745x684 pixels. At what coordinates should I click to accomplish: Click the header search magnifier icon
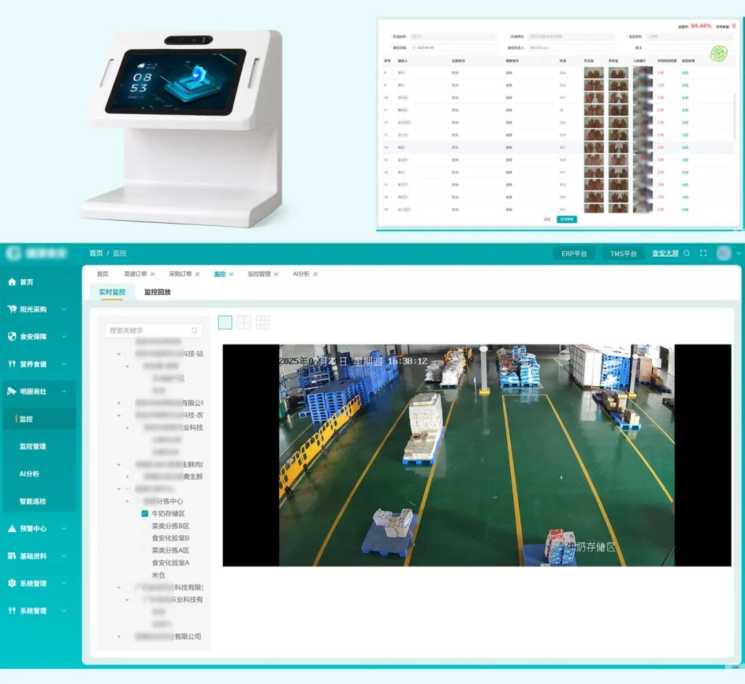(x=686, y=253)
